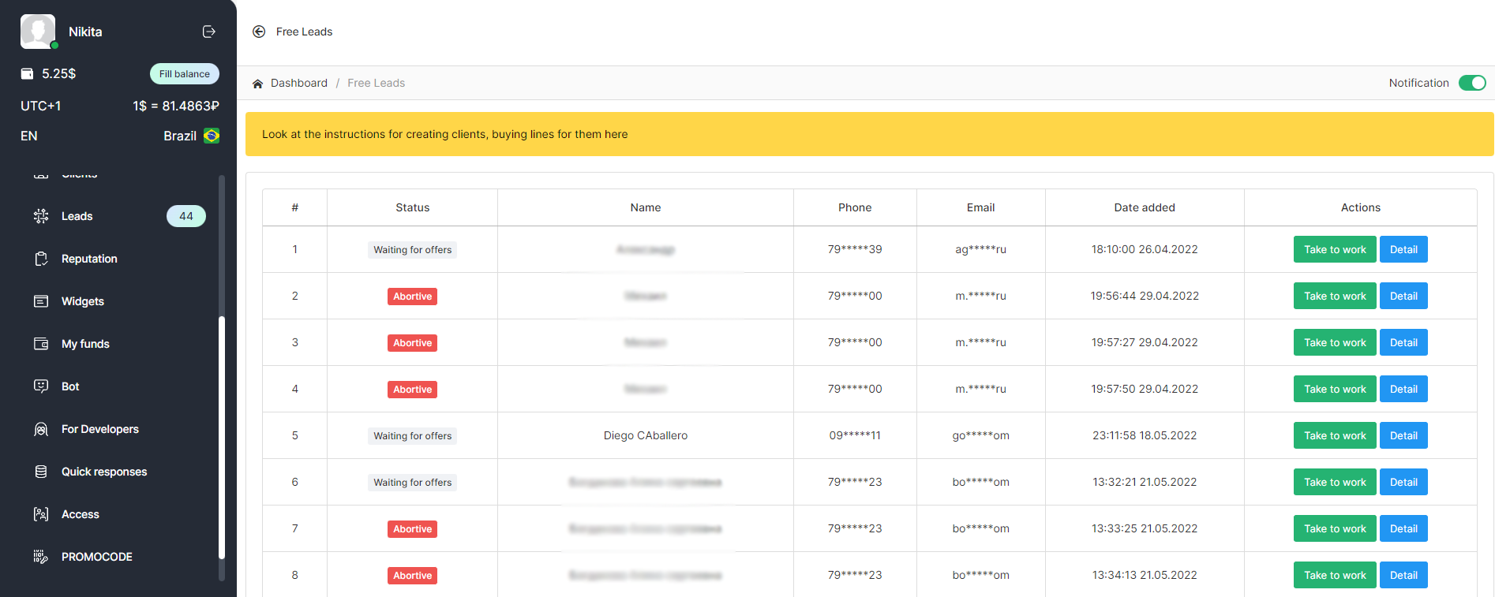Click the Bot chat icon
Image resolution: width=1495 pixels, height=597 pixels.
[41, 386]
